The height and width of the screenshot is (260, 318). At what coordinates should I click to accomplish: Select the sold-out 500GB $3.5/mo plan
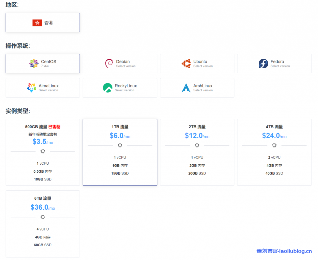click(x=43, y=152)
